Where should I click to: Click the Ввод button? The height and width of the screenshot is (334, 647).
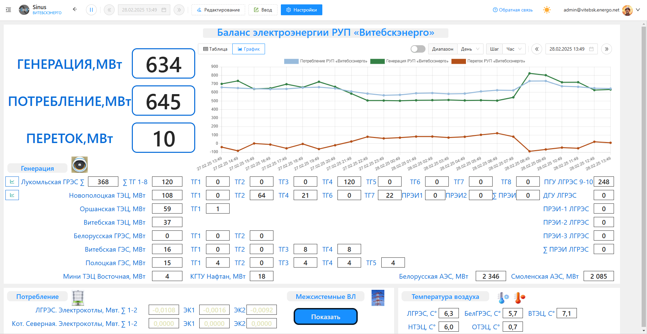[x=263, y=10]
